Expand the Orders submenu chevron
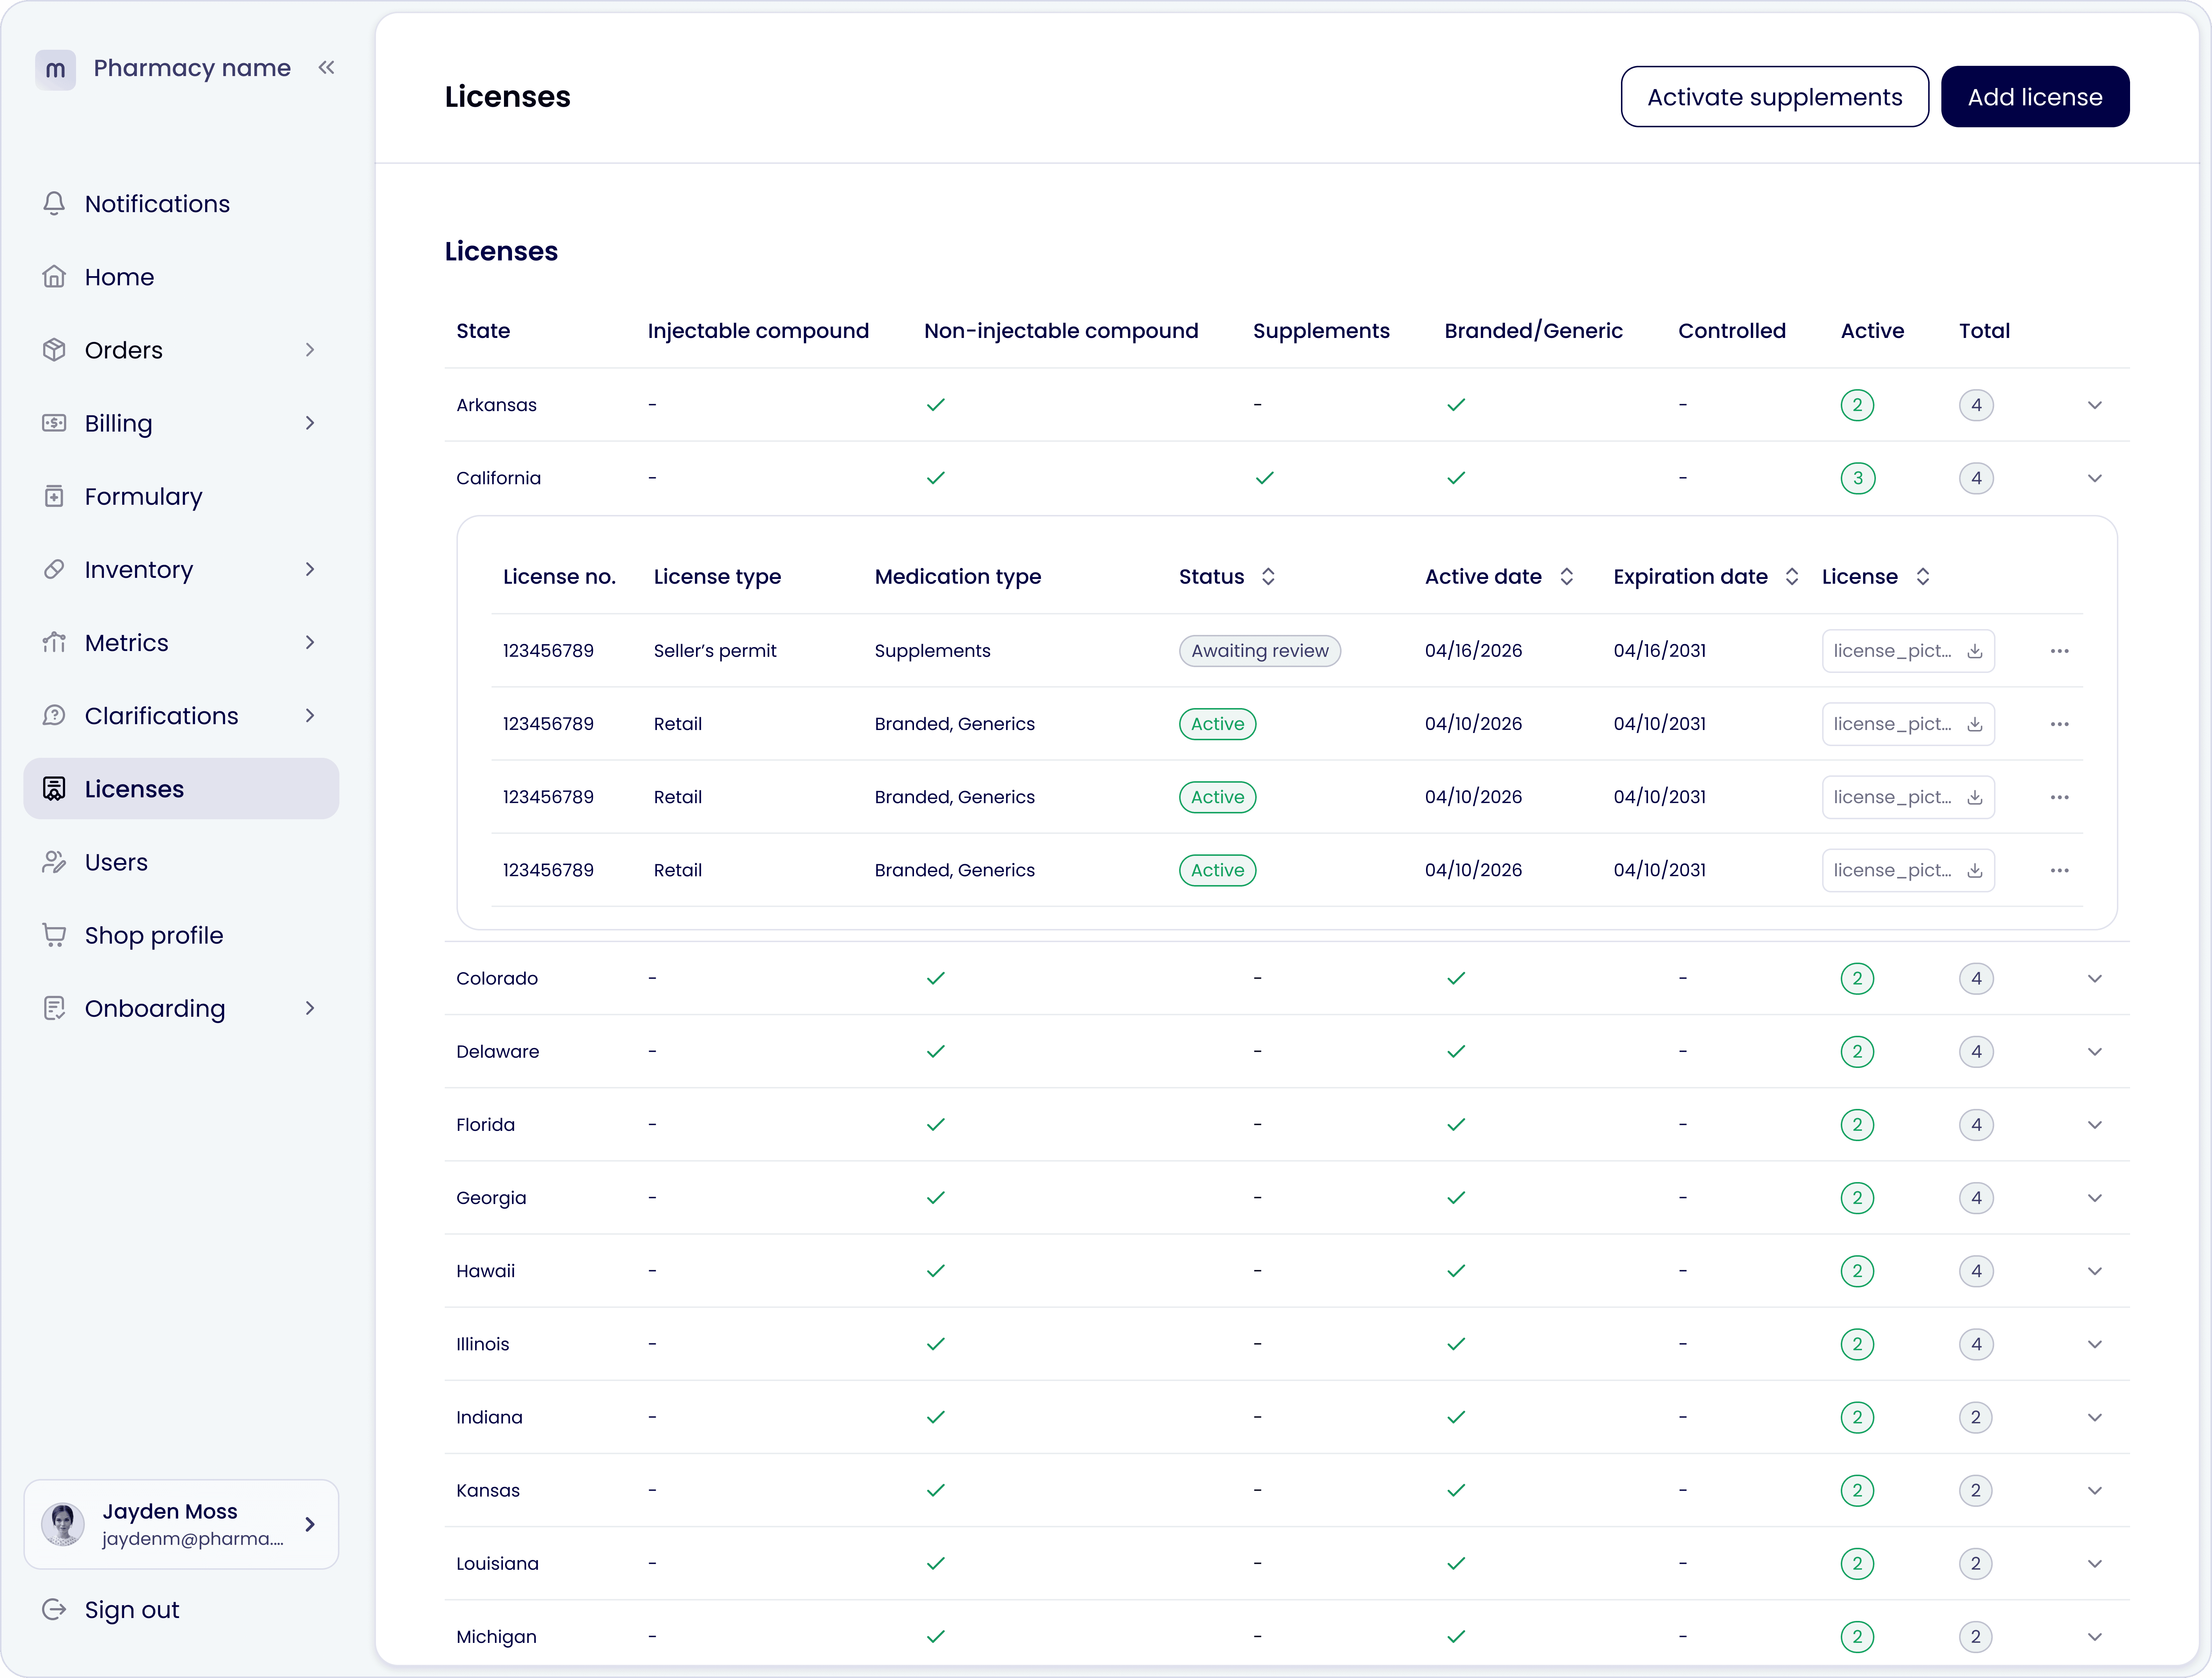This screenshot has width=2212, height=1678. click(310, 350)
